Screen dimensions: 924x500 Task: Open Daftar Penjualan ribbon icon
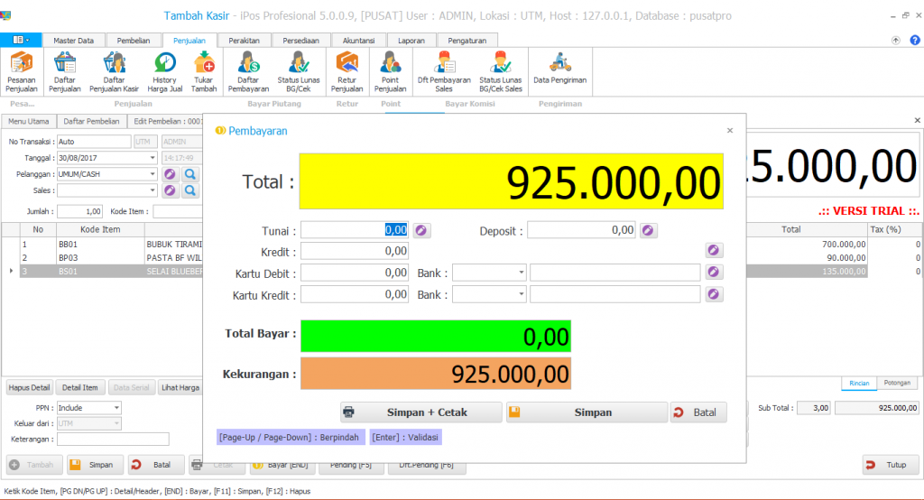pyautogui.click(x=65, y=72)
